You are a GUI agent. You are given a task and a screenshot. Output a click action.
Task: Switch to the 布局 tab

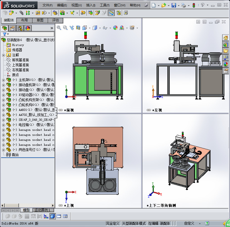(24, 20)
